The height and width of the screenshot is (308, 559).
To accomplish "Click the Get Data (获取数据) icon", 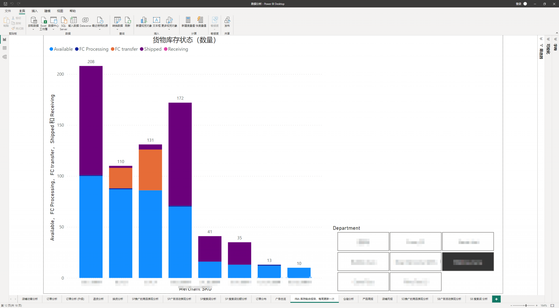I will coord(33,20).
